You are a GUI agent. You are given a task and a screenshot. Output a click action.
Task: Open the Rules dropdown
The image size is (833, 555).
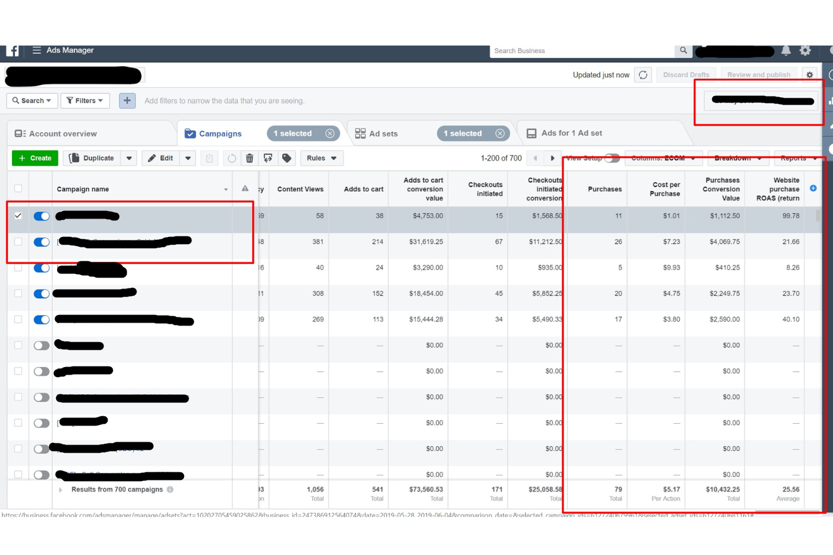pyautogui.click(x=322, y=158)
